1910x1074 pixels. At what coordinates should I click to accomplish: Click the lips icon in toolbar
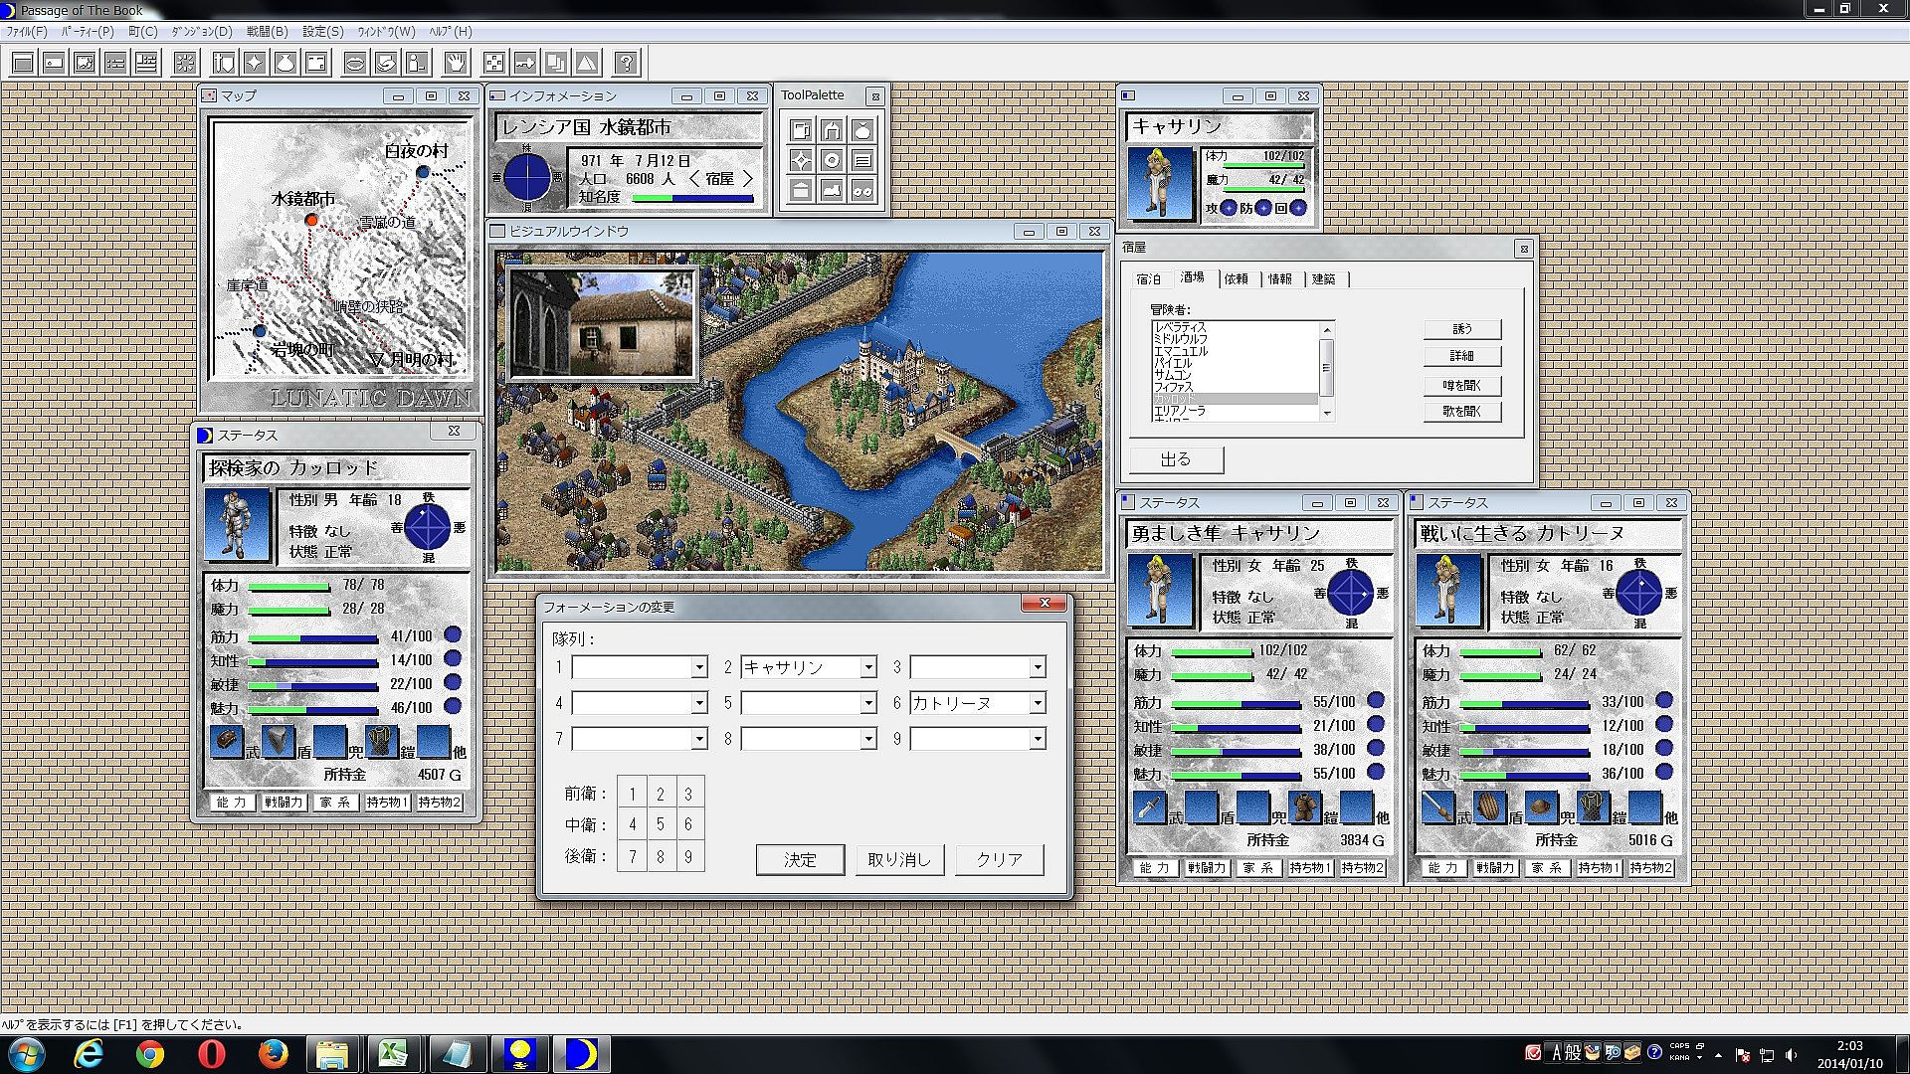click(355, 64)
